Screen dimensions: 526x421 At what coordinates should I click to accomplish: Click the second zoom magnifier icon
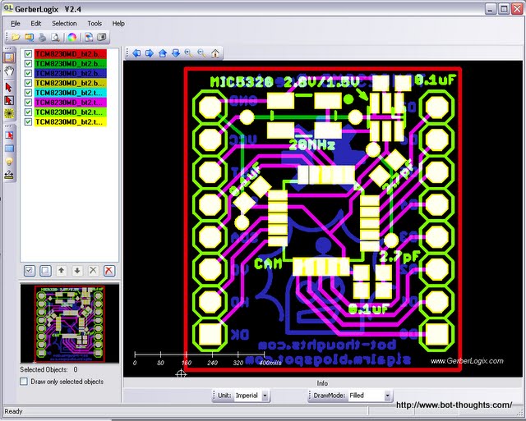point(202,53)
